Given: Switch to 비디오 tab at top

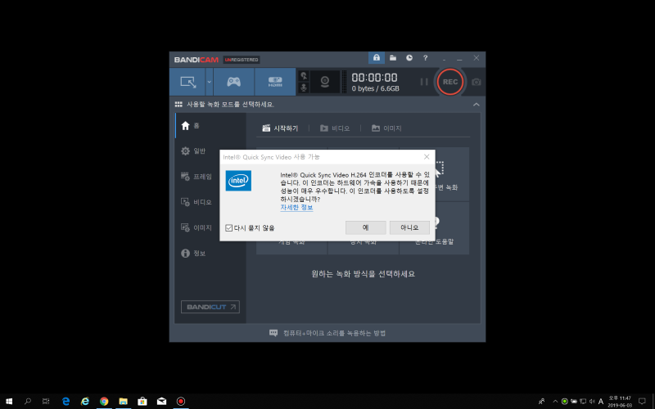Looking at the screenshot, I should pos(335,128).
